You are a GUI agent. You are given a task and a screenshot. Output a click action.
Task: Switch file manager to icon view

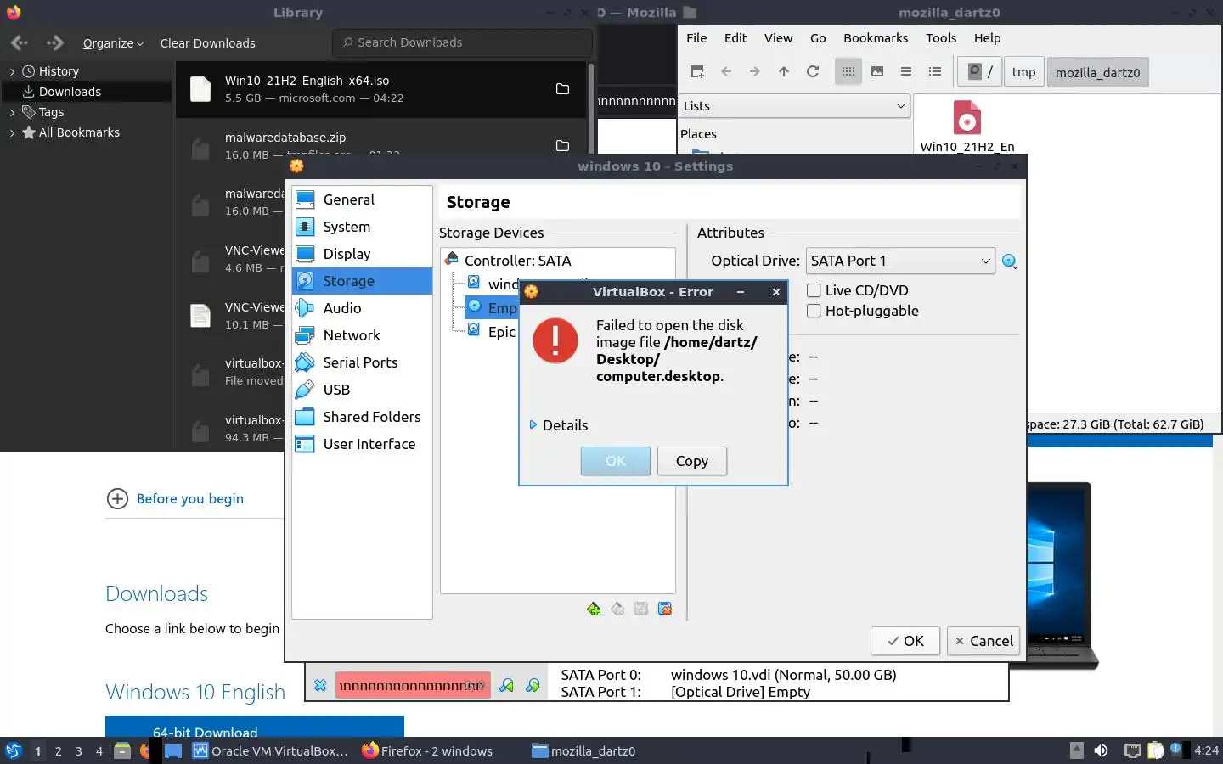pos(848,71)
